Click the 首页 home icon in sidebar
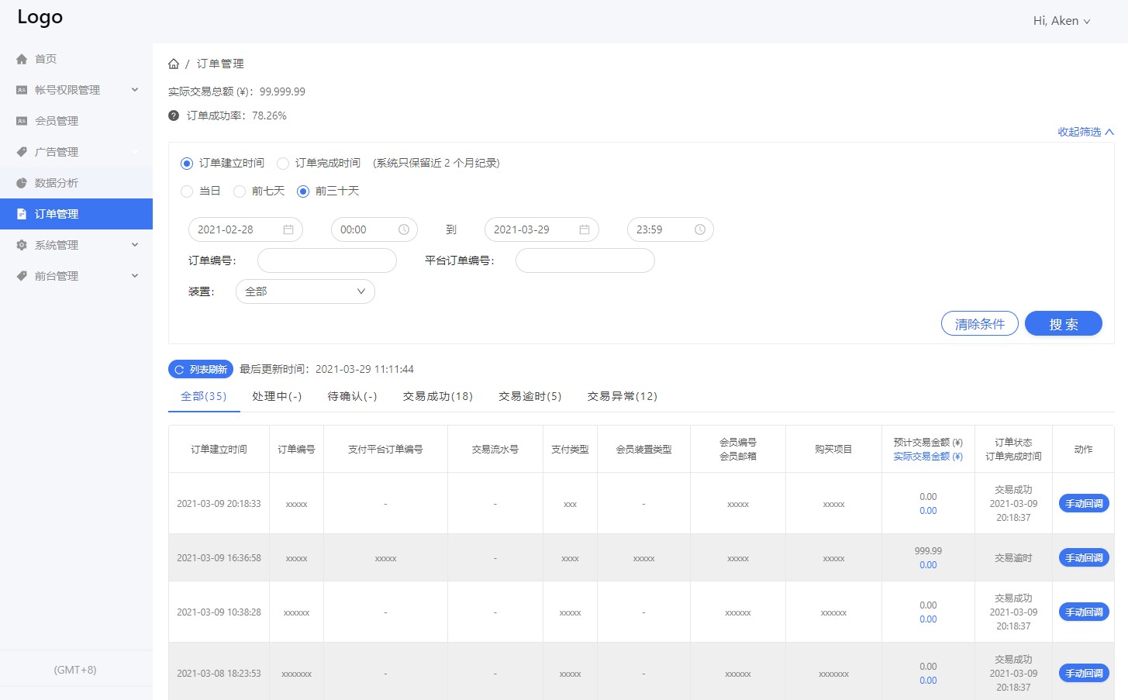The width and height of the screenshot is (1128, 700). (22, 59)
